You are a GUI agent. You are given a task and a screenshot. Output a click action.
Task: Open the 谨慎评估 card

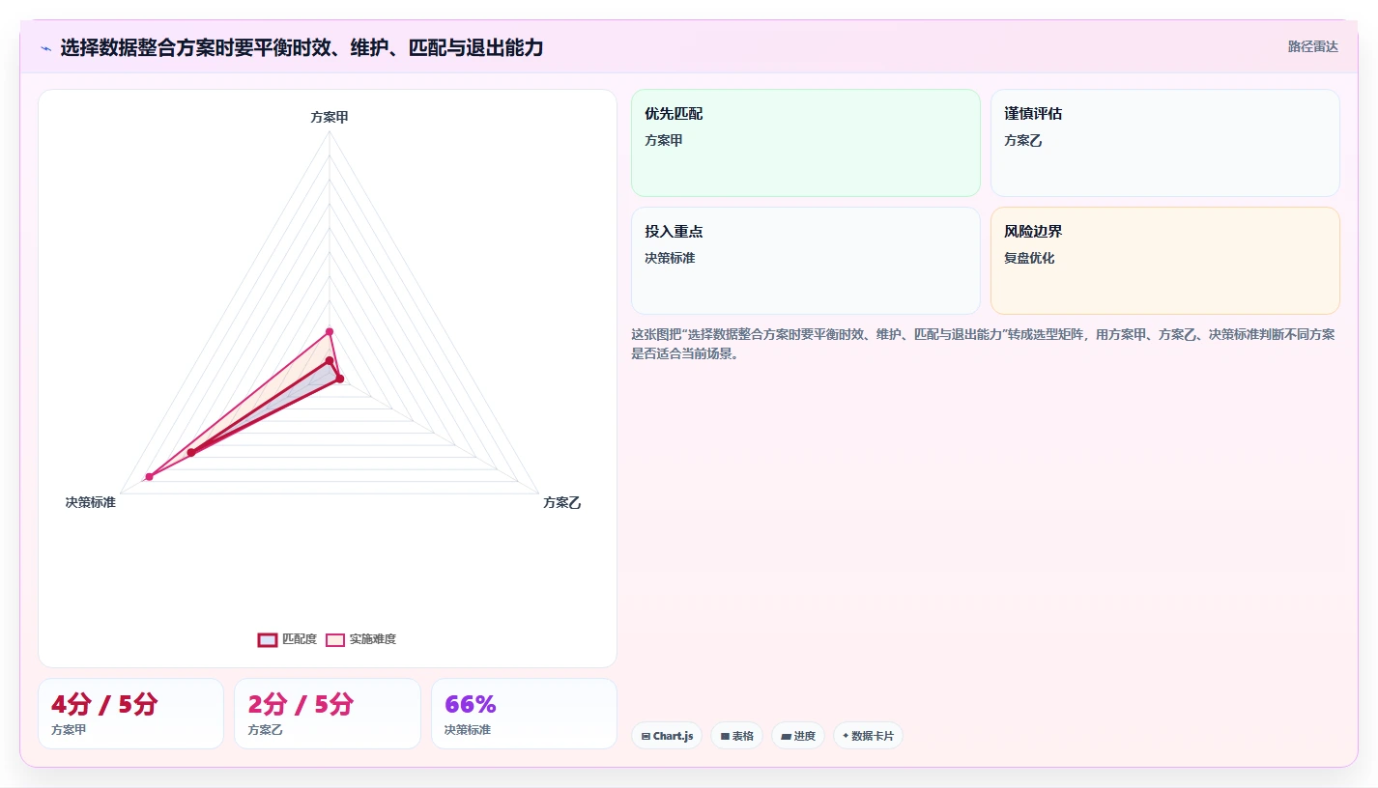[1165, 143]
